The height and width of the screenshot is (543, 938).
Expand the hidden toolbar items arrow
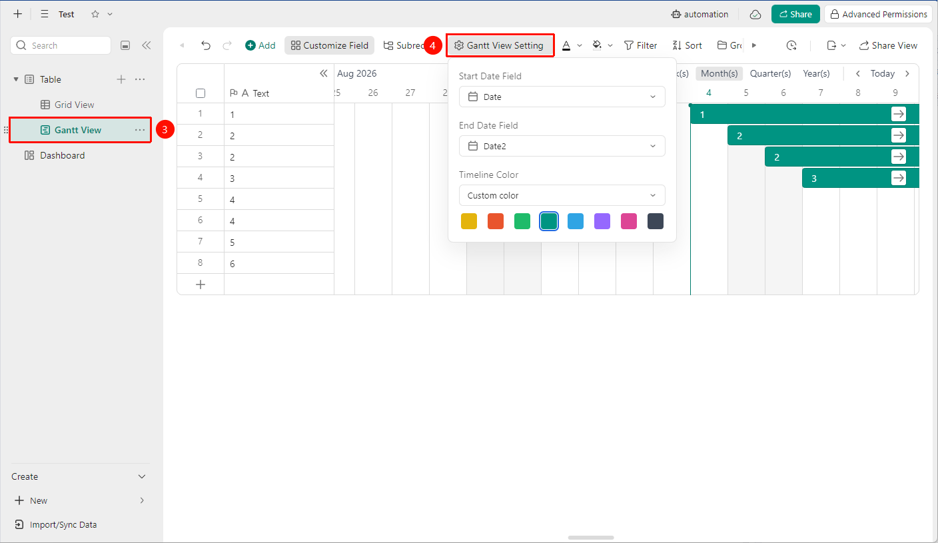tap(754, 45)
